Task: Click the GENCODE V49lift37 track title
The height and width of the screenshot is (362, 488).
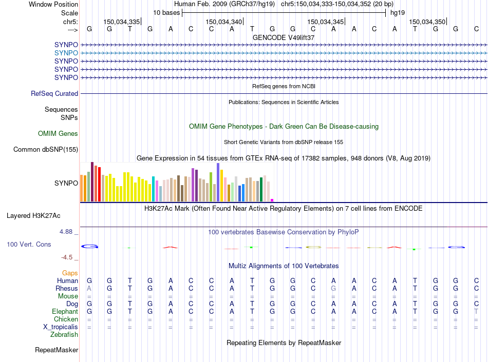Action: (284, 37)
